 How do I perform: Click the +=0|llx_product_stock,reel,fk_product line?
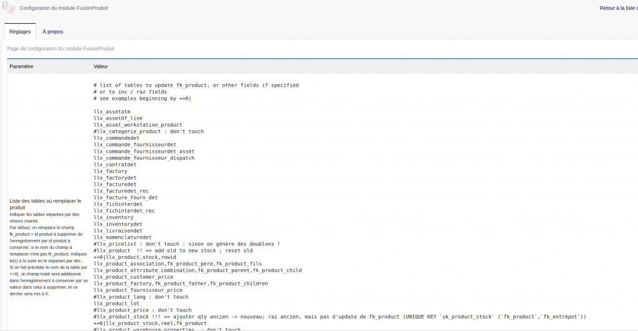150,324
